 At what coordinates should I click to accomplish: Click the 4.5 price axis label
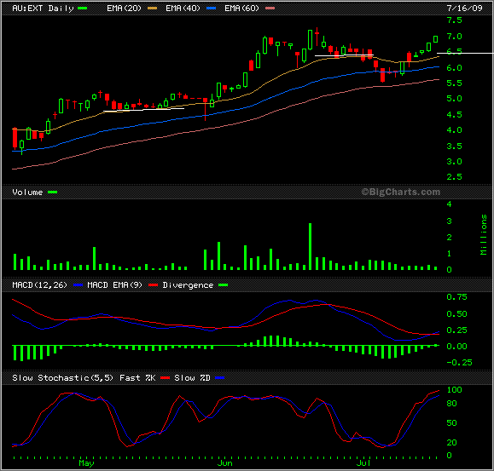(454, 114)
